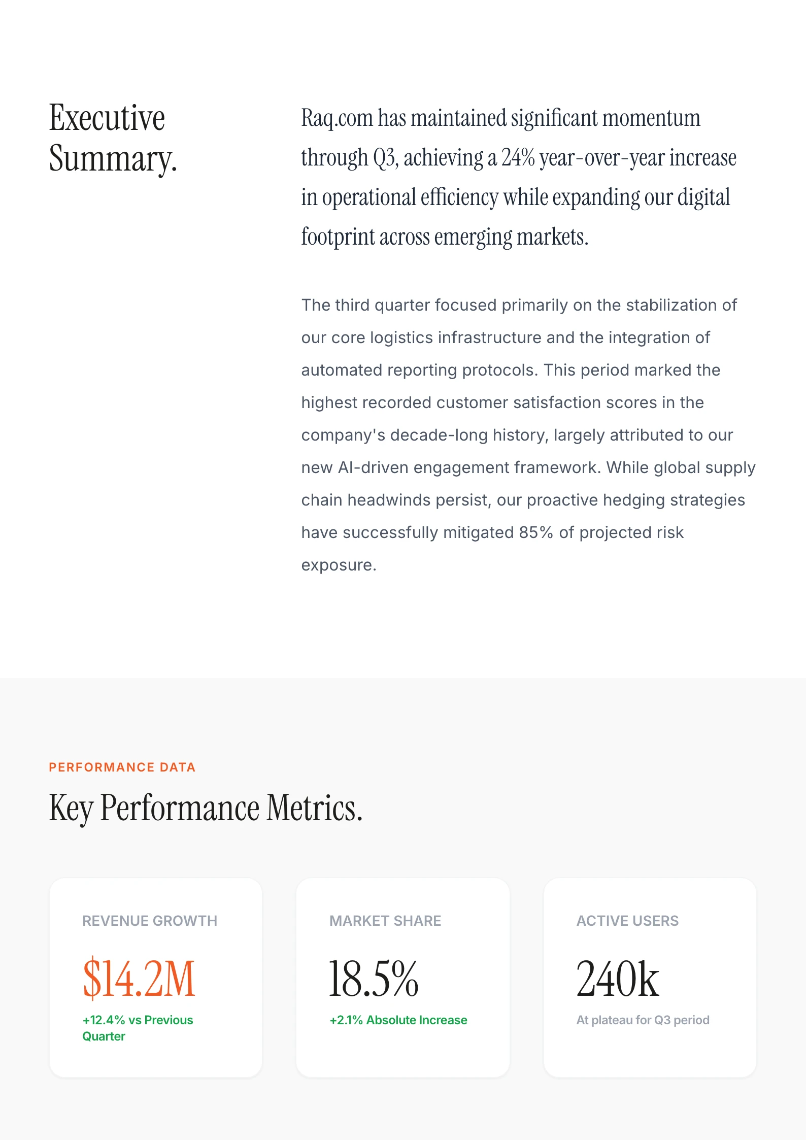
Task: Click the 18.5% market share value
Action: (x=374, y=979)
